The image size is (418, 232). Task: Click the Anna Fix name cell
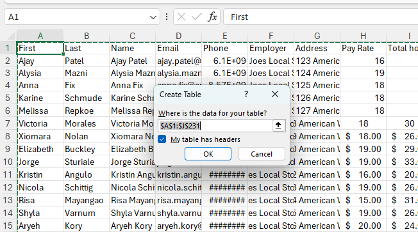(x=133, y=85)
